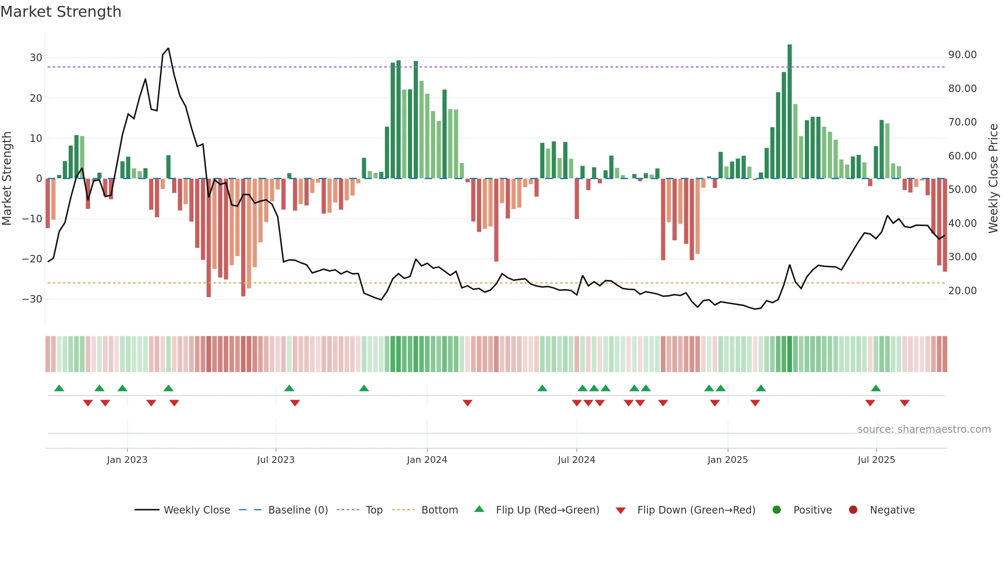Click the red Flip Down triangle legend icon

coord(621,511)
